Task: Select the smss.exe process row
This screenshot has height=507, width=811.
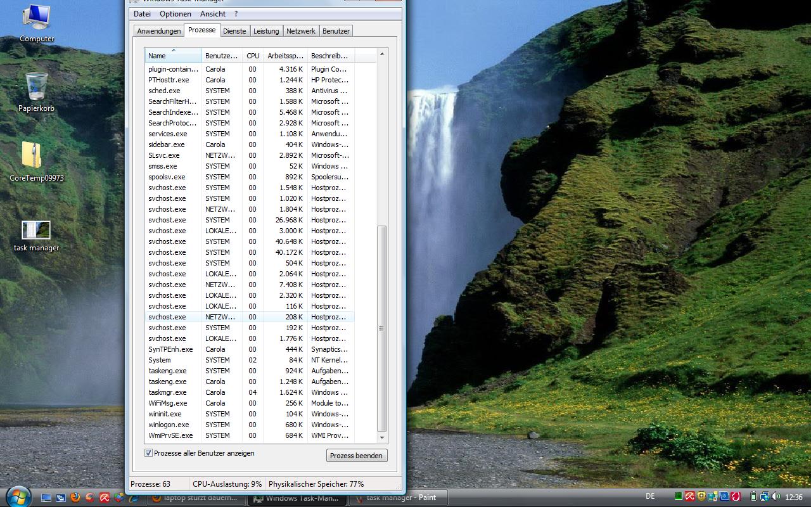Action: click(249, 166)
